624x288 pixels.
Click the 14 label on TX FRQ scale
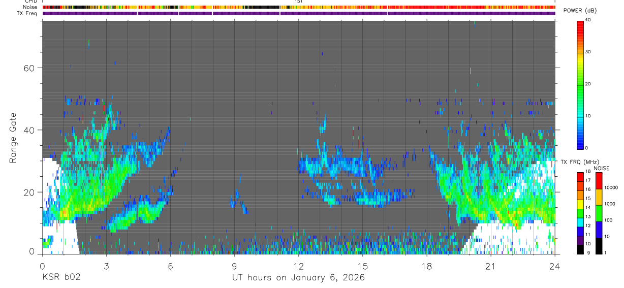tap(587, 208)
